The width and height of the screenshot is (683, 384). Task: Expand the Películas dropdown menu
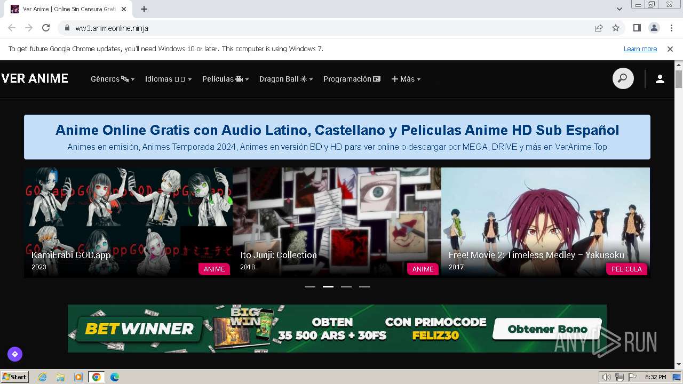pos(225,79)
